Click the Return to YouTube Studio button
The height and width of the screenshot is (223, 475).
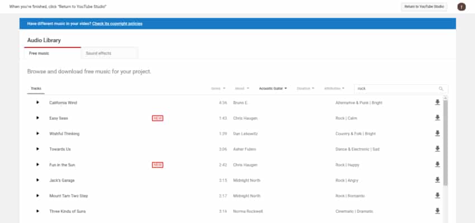tap(424, 7)
